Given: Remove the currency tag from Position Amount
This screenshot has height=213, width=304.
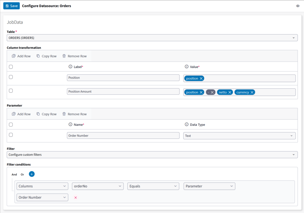Looking at the screenshot, I should click(252, 92).
